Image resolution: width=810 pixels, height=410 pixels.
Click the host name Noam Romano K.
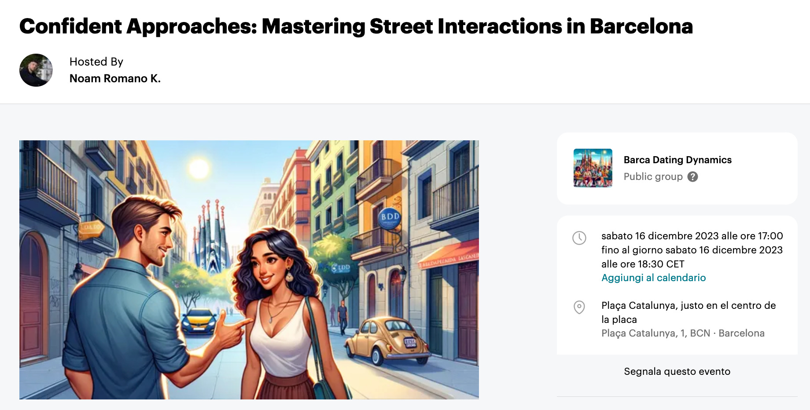pos(115,78)
